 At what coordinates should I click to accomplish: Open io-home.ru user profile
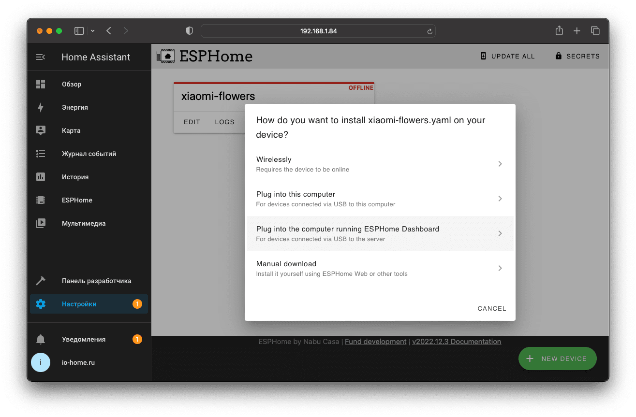click(78, 362)
